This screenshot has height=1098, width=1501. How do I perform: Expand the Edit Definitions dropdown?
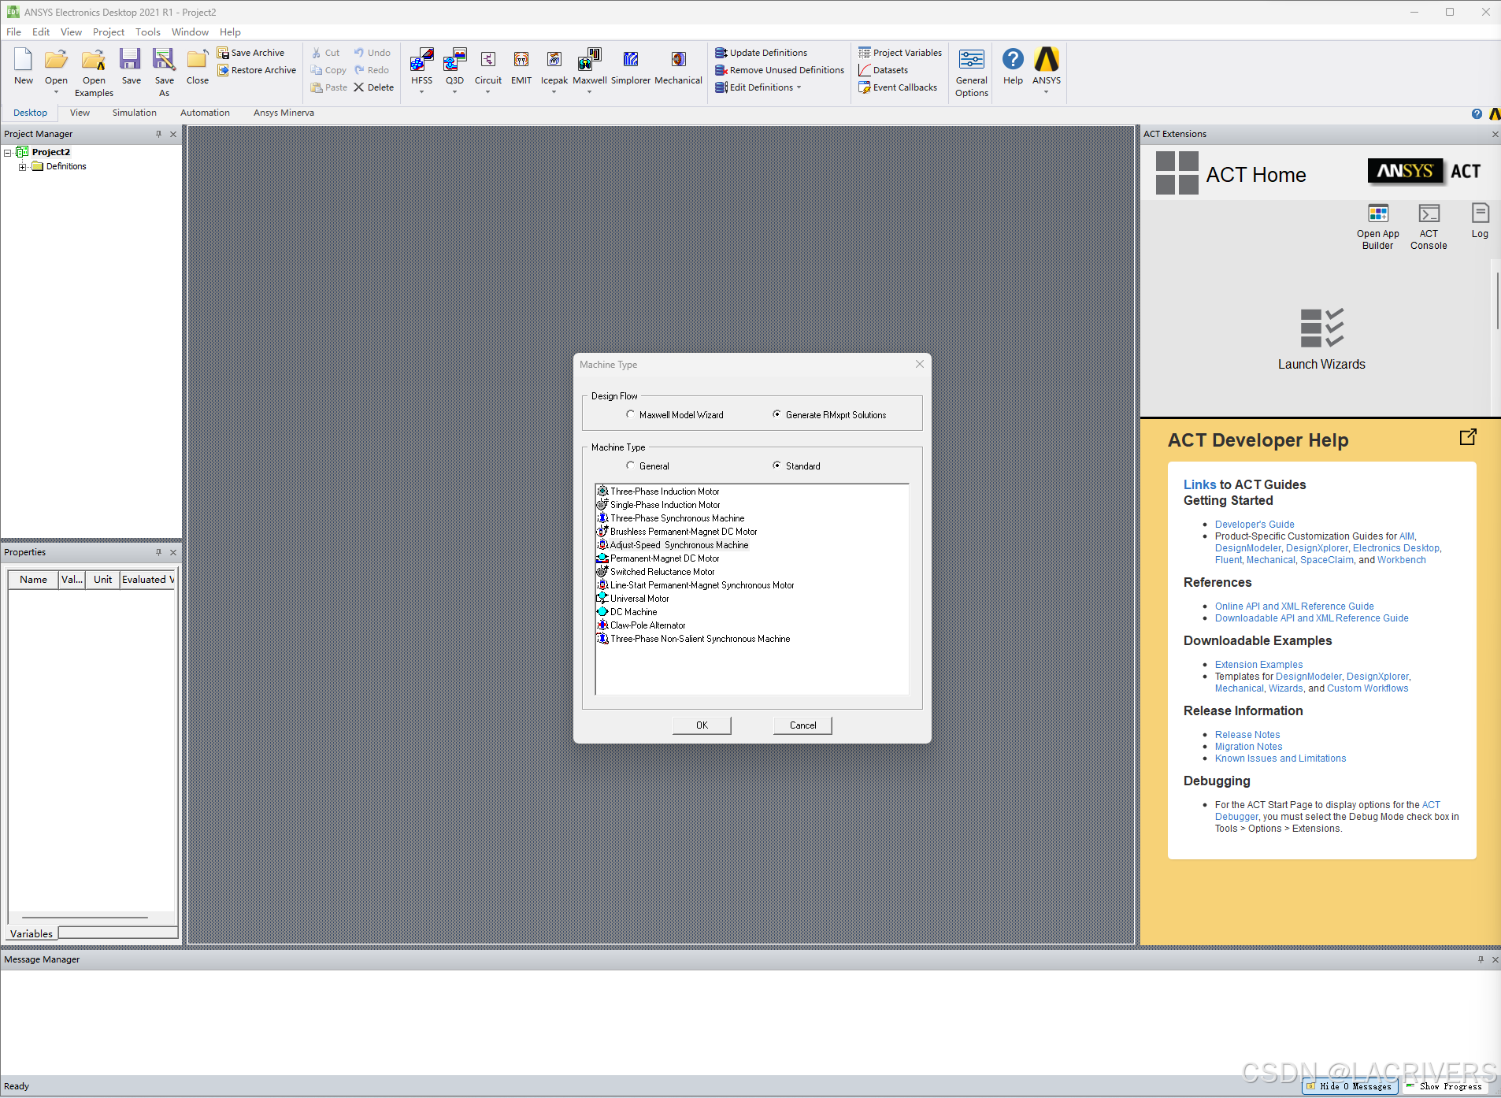coord(799,87)
